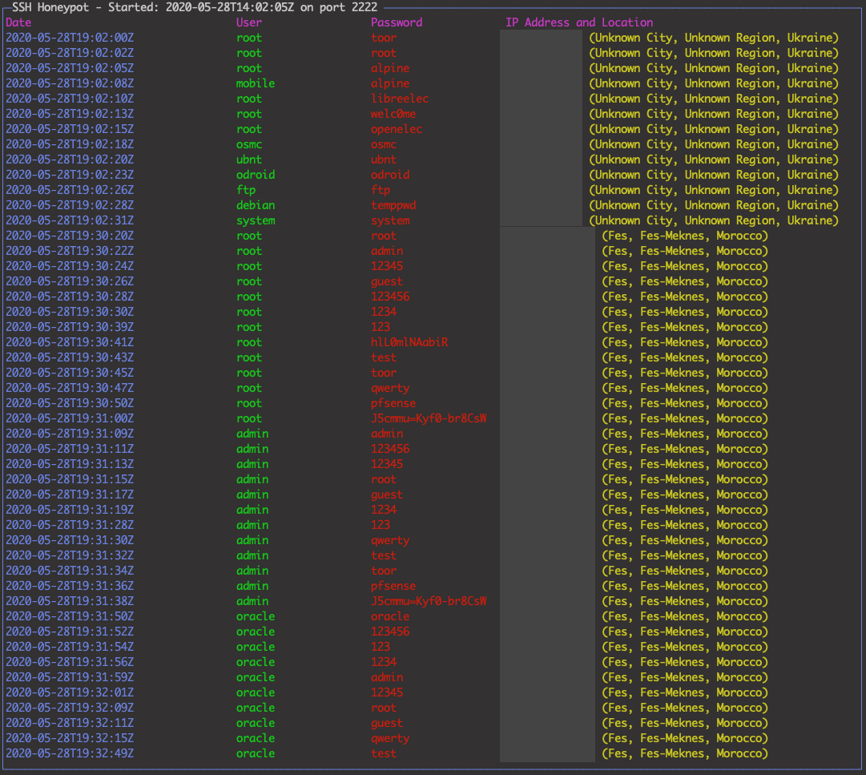This screenshot has height=775, width=866.
Task: Select the "osmc" entry in User column
Action: click(249, 144)
